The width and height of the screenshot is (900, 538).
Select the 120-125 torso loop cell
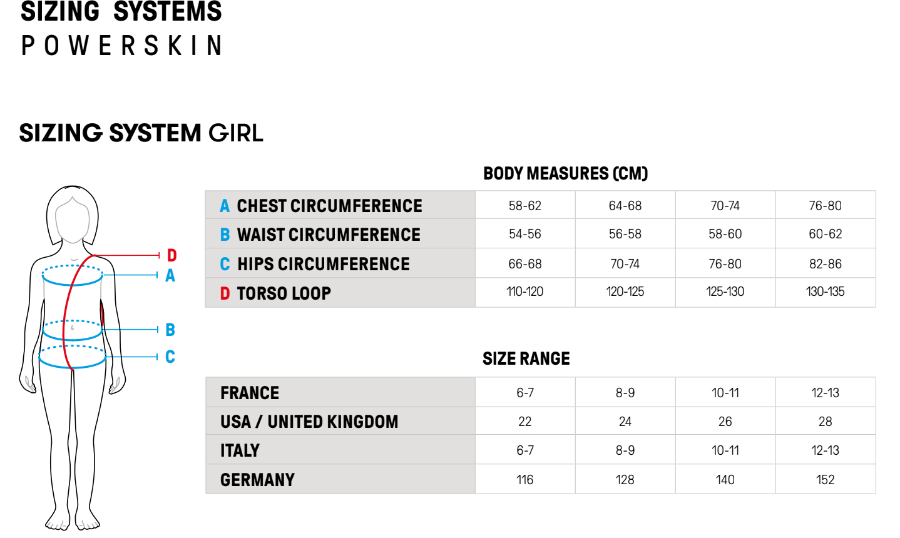tap(625, 292)
